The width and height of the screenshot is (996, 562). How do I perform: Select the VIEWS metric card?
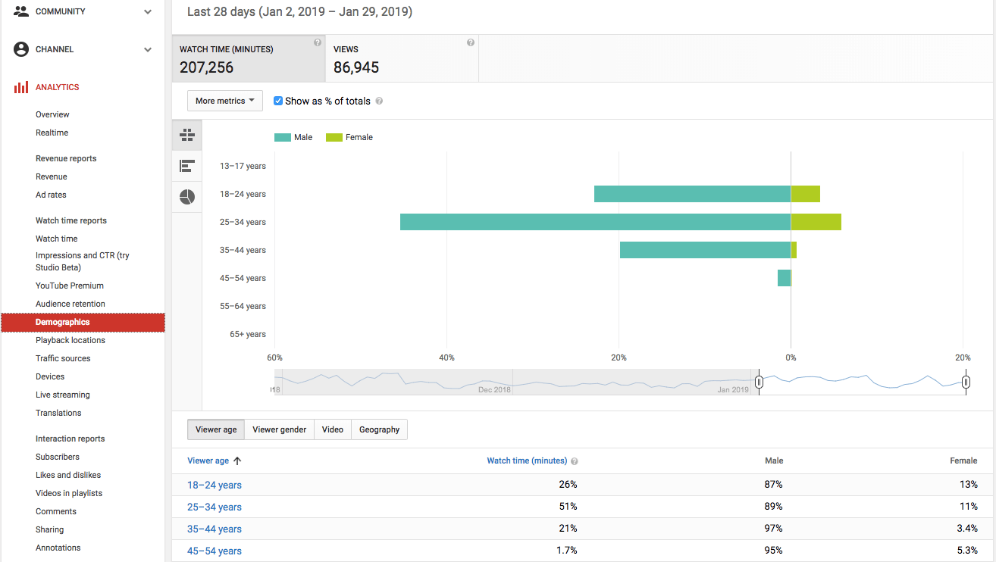coord(402,57)
